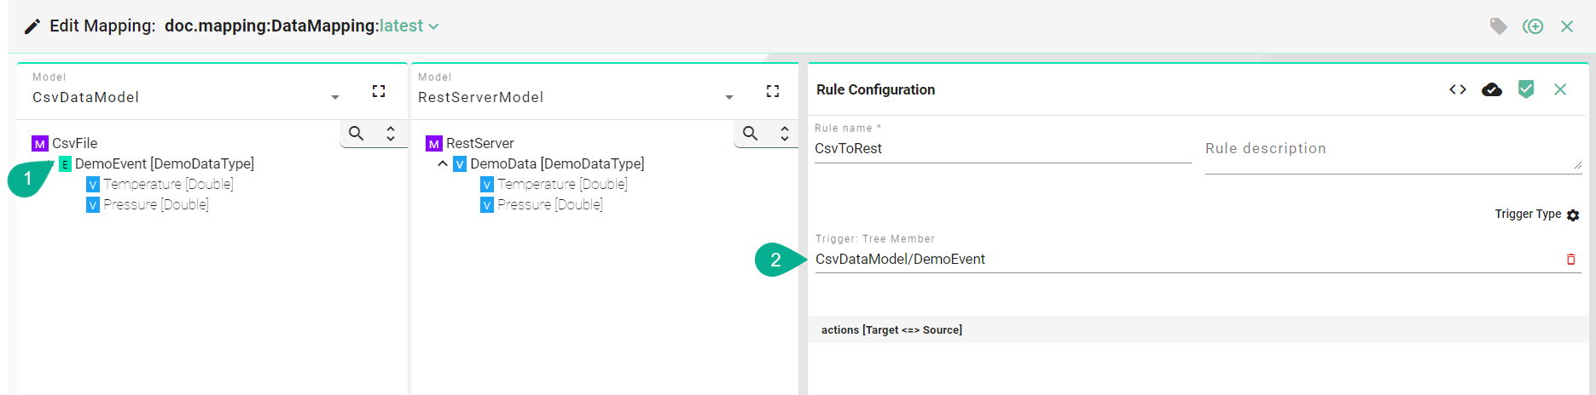Open Trigger Type settings gear
Viewport: 1596px width, 395px height.
(x=1573, y=215)
